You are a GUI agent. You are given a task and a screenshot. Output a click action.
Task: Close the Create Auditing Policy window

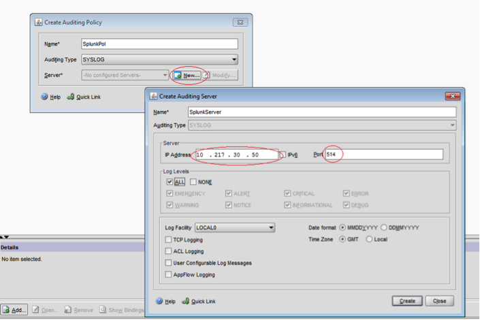point(239,22)
